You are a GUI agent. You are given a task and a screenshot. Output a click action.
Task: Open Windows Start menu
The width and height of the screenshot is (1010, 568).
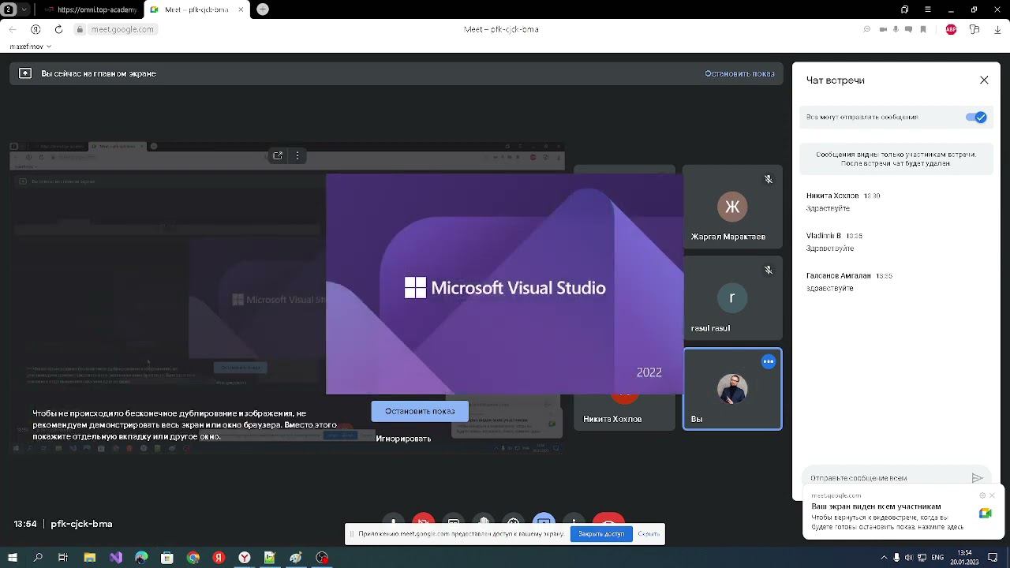point(12,558)
